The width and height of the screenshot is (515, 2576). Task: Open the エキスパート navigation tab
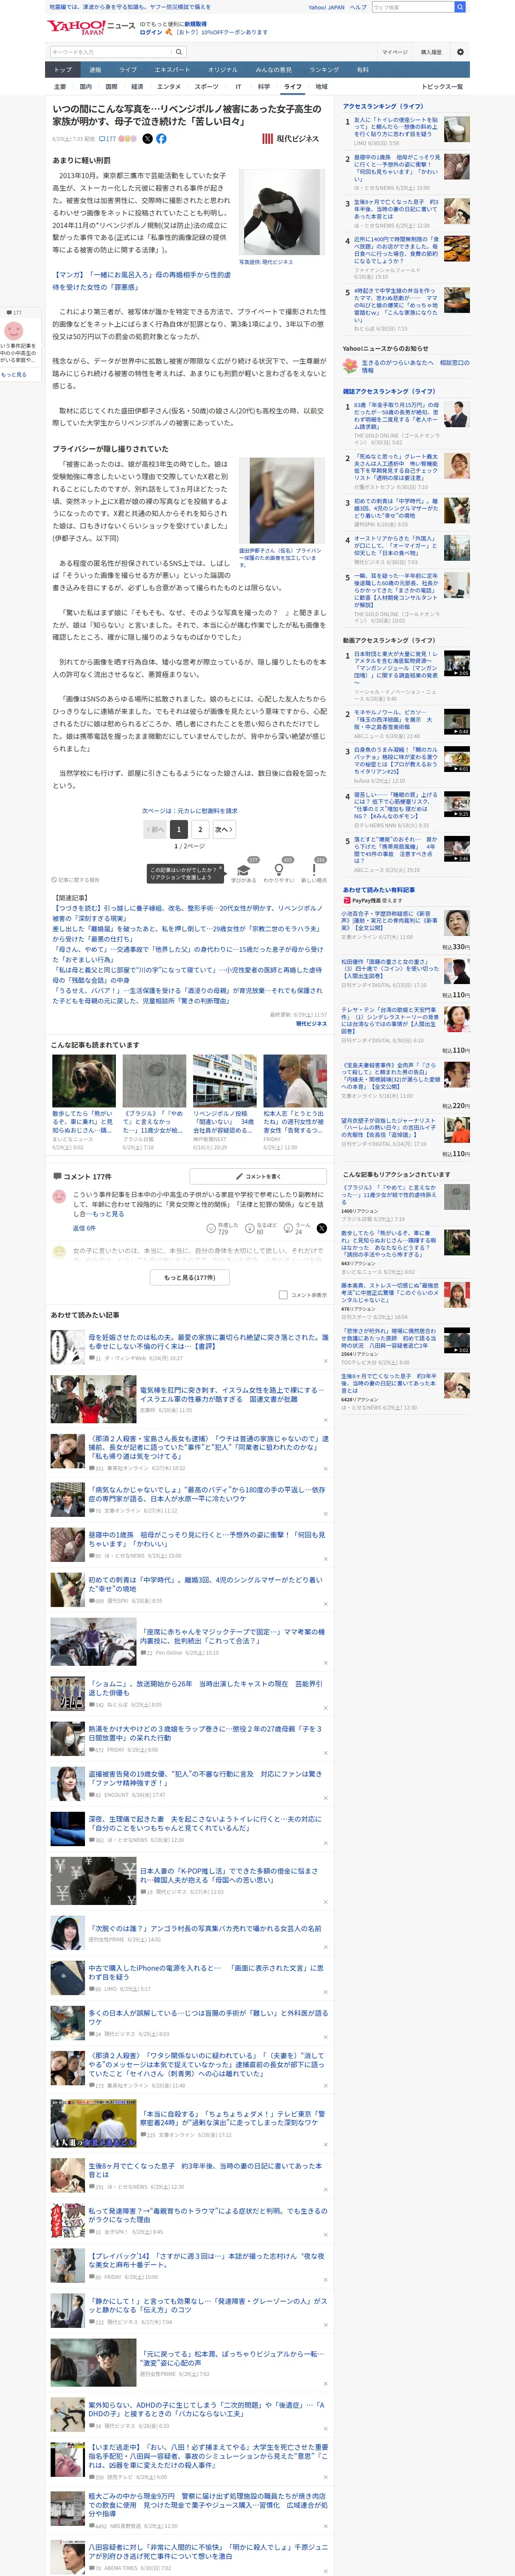(172, 70)
